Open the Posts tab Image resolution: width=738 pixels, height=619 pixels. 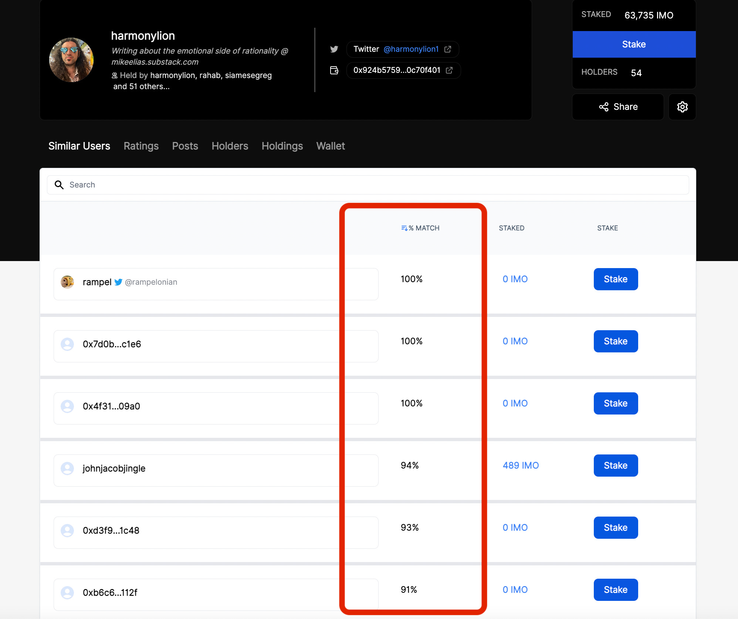[185, 146]
